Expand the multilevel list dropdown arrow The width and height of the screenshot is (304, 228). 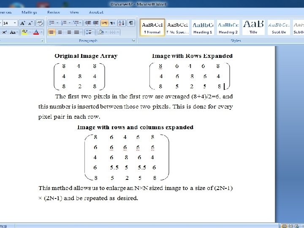click(x=81, y=23)
